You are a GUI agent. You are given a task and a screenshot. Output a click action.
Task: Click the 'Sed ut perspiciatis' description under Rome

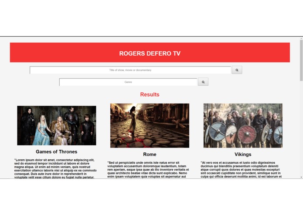(148, 170)
